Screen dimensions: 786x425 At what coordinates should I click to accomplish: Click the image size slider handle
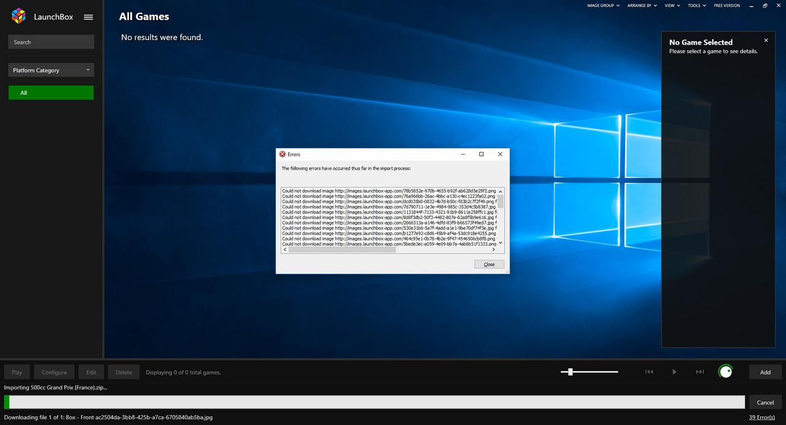point(570,372)
